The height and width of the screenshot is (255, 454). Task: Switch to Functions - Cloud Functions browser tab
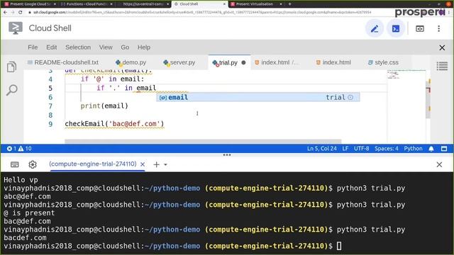click(87, 4)
